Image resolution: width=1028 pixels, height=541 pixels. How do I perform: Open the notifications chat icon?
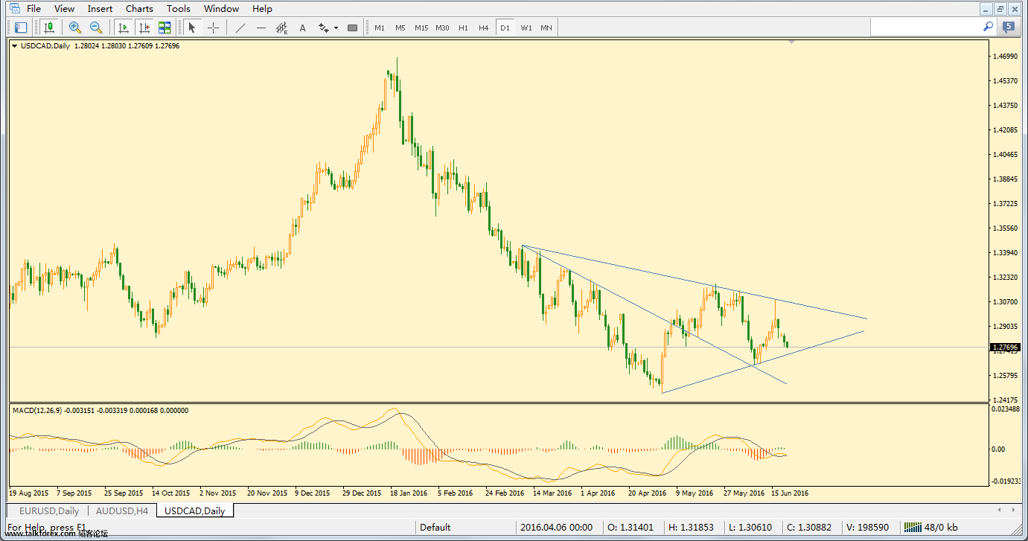point(1009,27)
